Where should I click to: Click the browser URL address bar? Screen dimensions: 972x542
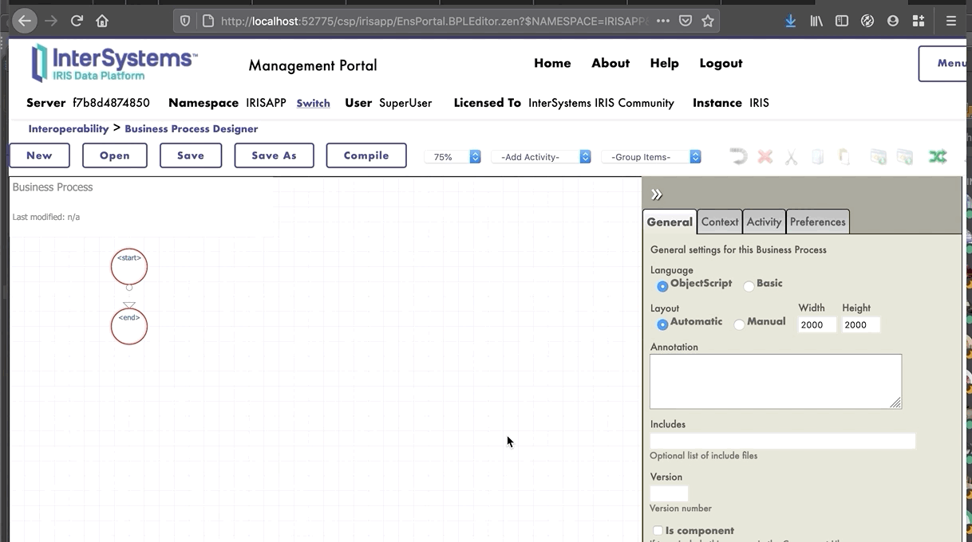(x=435, y=22)
